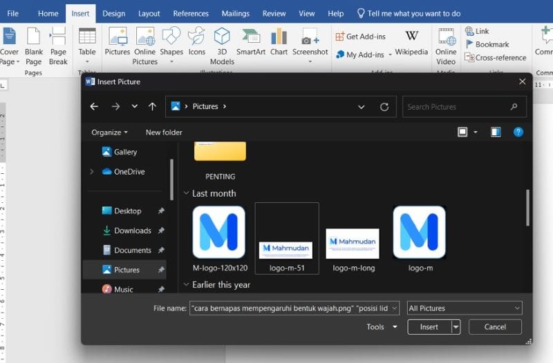Collapse the Last month group

[x=187, y=194]
